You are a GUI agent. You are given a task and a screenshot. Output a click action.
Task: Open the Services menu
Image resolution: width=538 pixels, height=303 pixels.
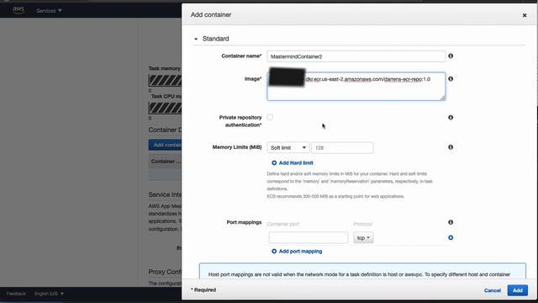click(x=49, y=11)
